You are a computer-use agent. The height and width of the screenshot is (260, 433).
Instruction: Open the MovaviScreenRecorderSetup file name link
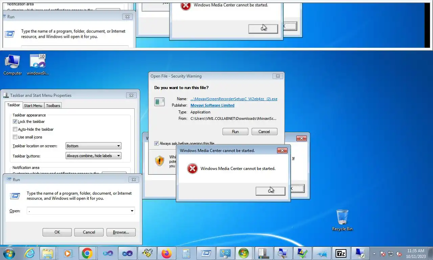[x=234, y=99]
